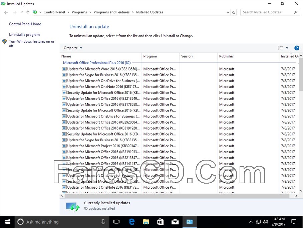Navigate to Programs and Features breadcrumb
The image size is (303, 228).
coord(111,12)
